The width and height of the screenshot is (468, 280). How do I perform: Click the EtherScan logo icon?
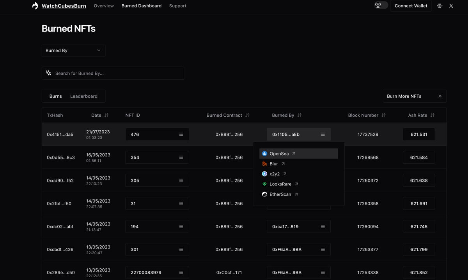click(264, 194)
